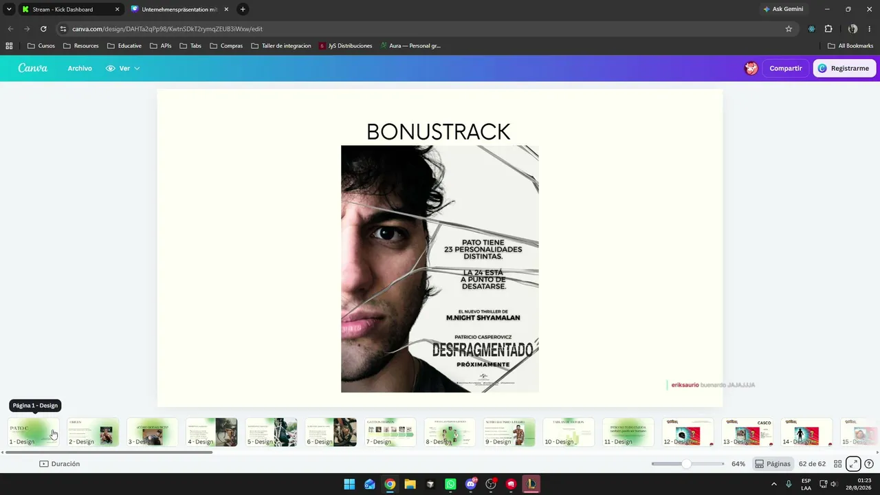
Task: Open the Resources bookmark folder
Action: coord(80,46)
